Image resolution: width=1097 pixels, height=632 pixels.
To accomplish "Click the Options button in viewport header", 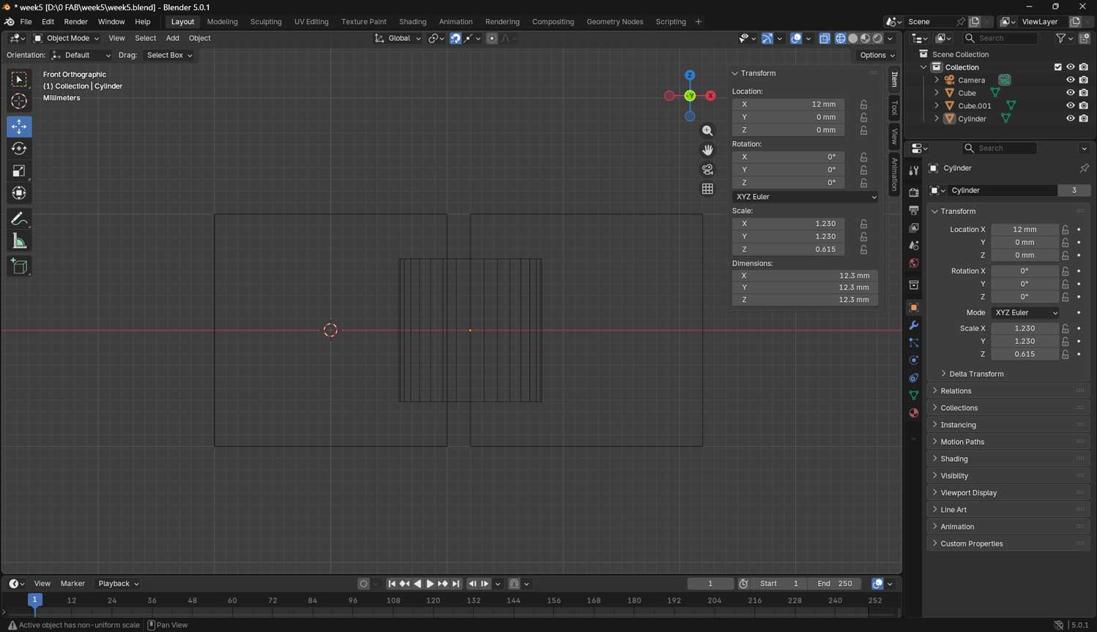I will coord(877,55).
